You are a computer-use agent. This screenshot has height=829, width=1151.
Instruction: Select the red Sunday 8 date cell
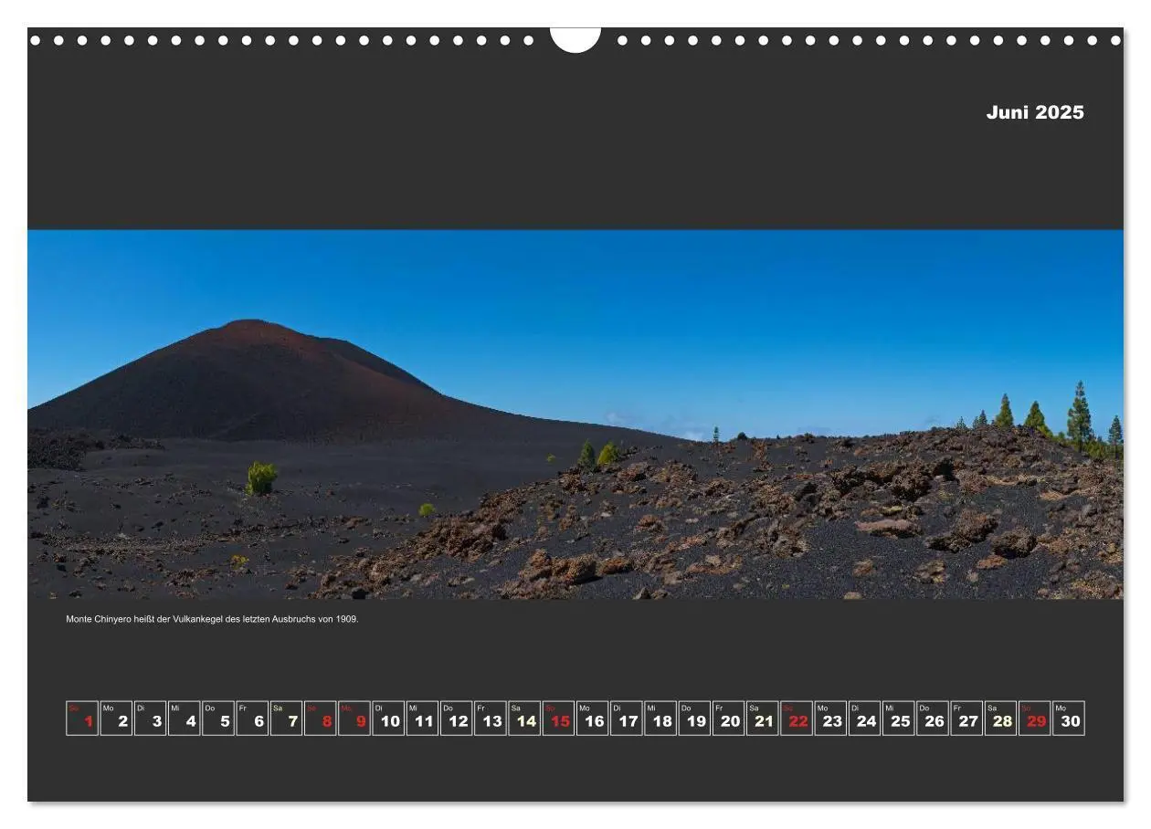[x=321, y=718]
